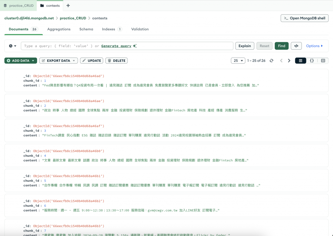The image size is (333, 236).
Task: Select list view icon
Action: click(x=300, y=61)
